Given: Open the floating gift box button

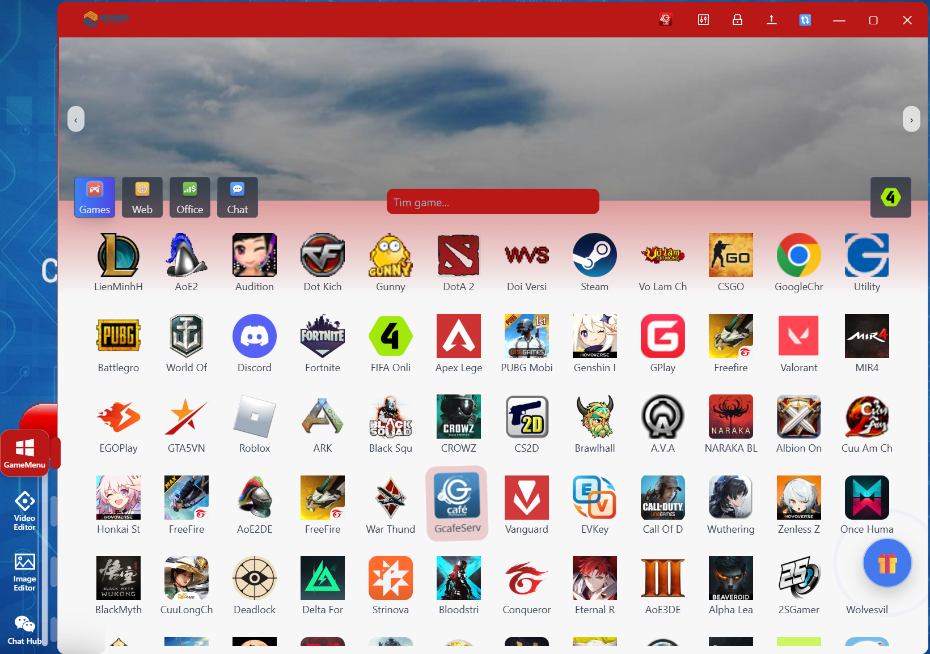Looking at the screenshot, I should click(x=887, y=563).
